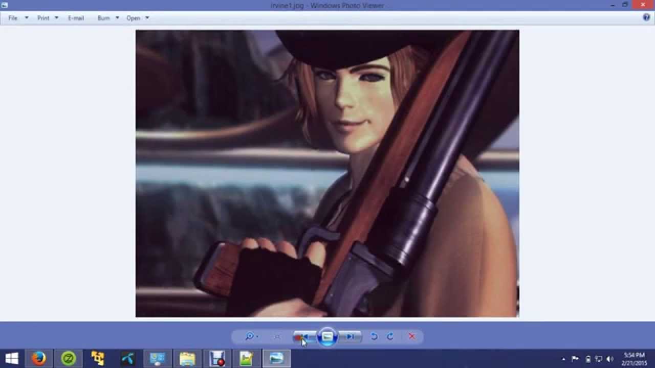Click the actual size button
The width and height of the screenshot is (655, 368).
[x=277, y=336]
